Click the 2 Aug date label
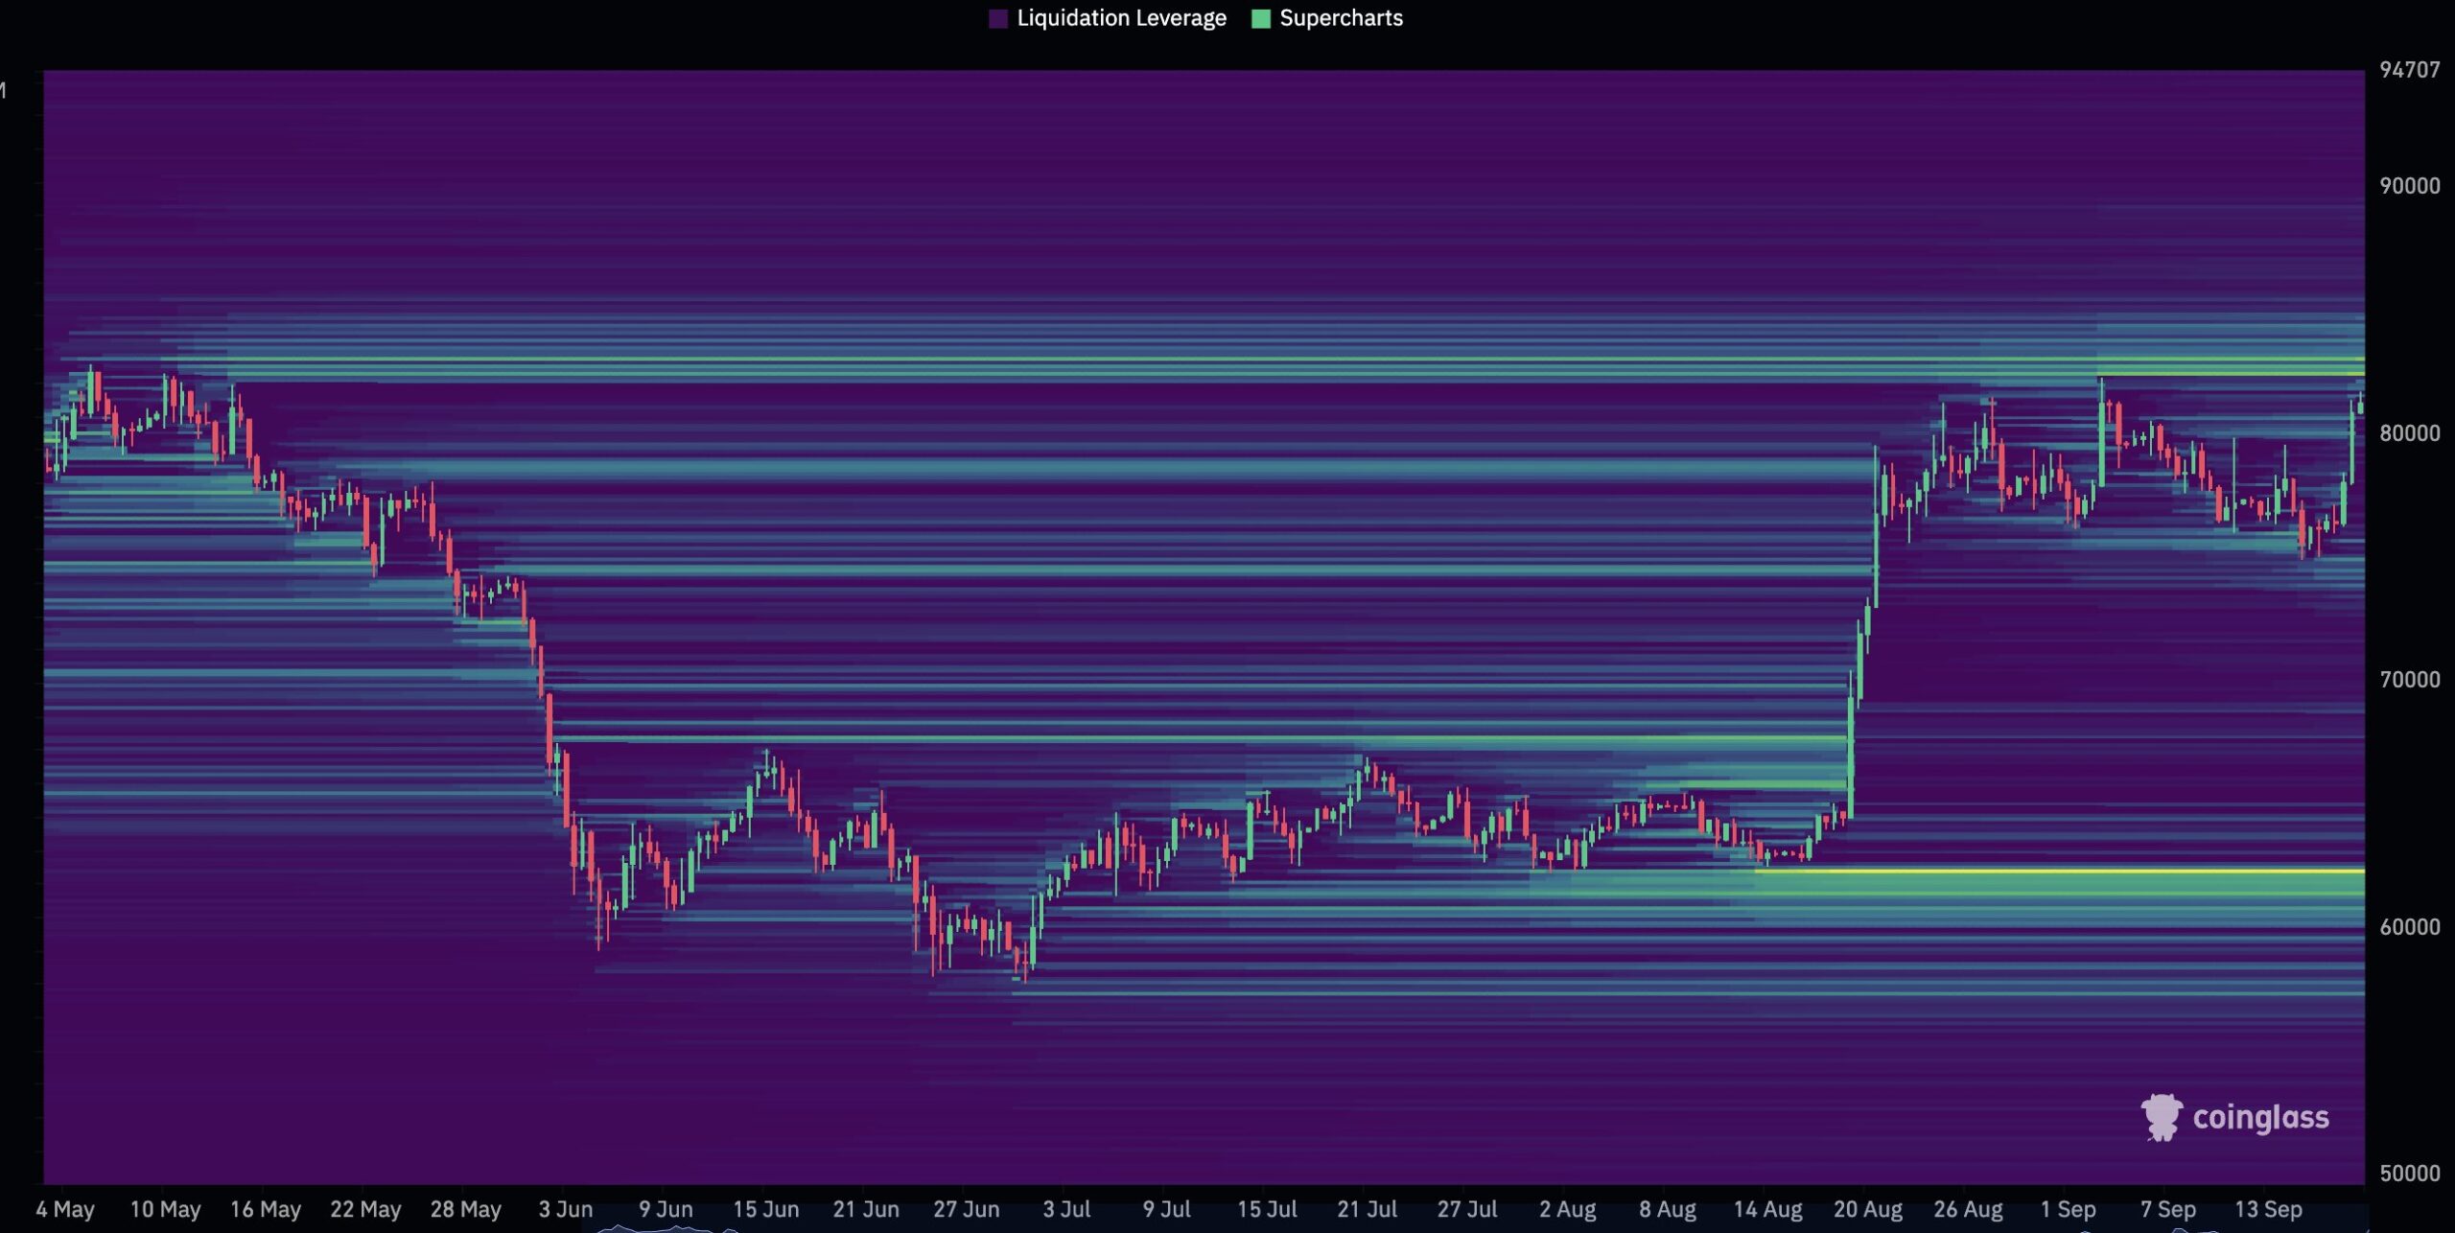The image size is (2455, 1233). click(x=1568, y=1209)
